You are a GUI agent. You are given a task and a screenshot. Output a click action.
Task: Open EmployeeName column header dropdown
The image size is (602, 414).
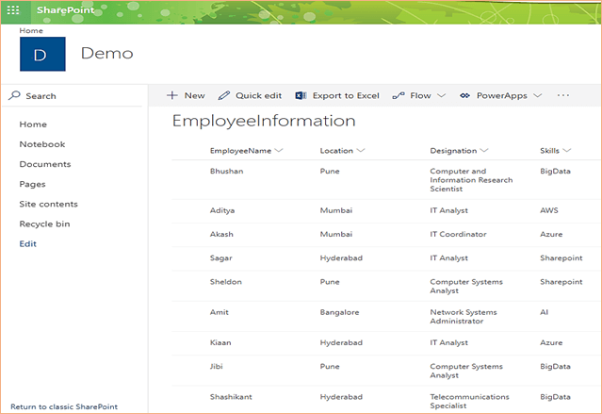pos(279,150)
